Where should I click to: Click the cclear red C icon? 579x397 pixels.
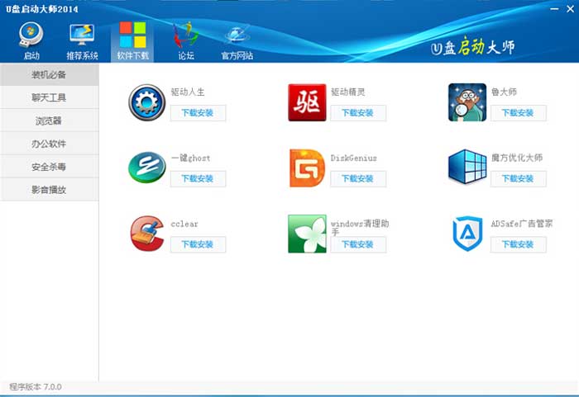click(x=147, y=234)
